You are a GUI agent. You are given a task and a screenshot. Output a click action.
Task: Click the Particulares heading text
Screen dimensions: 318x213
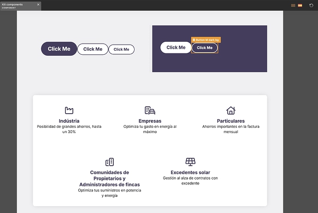point(230,121)
